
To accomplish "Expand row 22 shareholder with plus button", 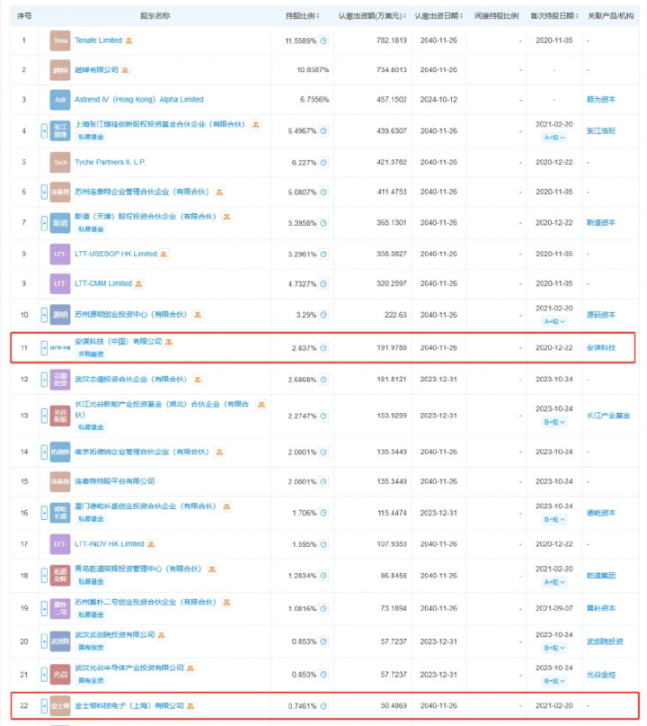I will click(44, 706).
